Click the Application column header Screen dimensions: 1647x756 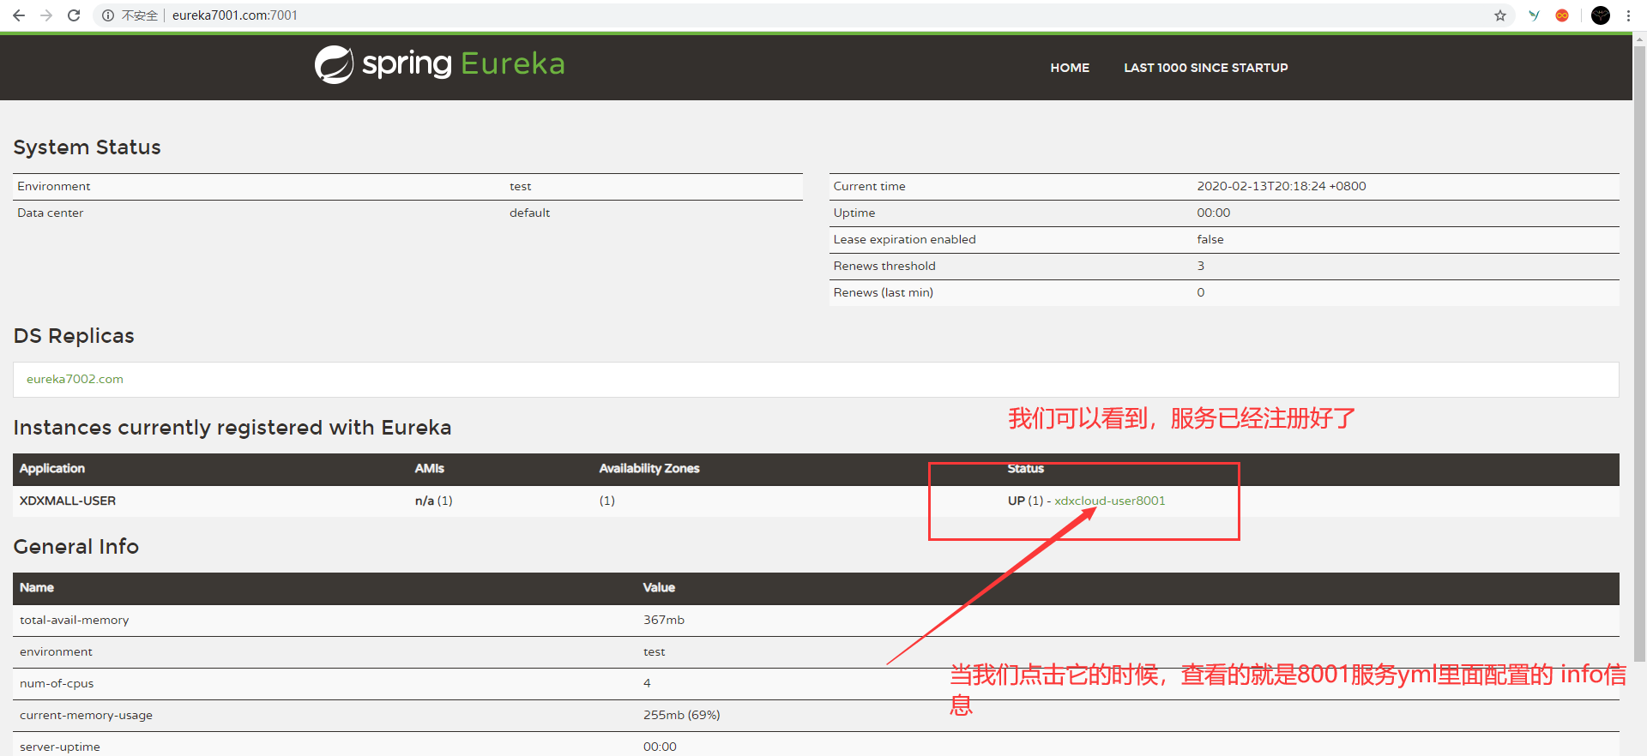point(52,468)
